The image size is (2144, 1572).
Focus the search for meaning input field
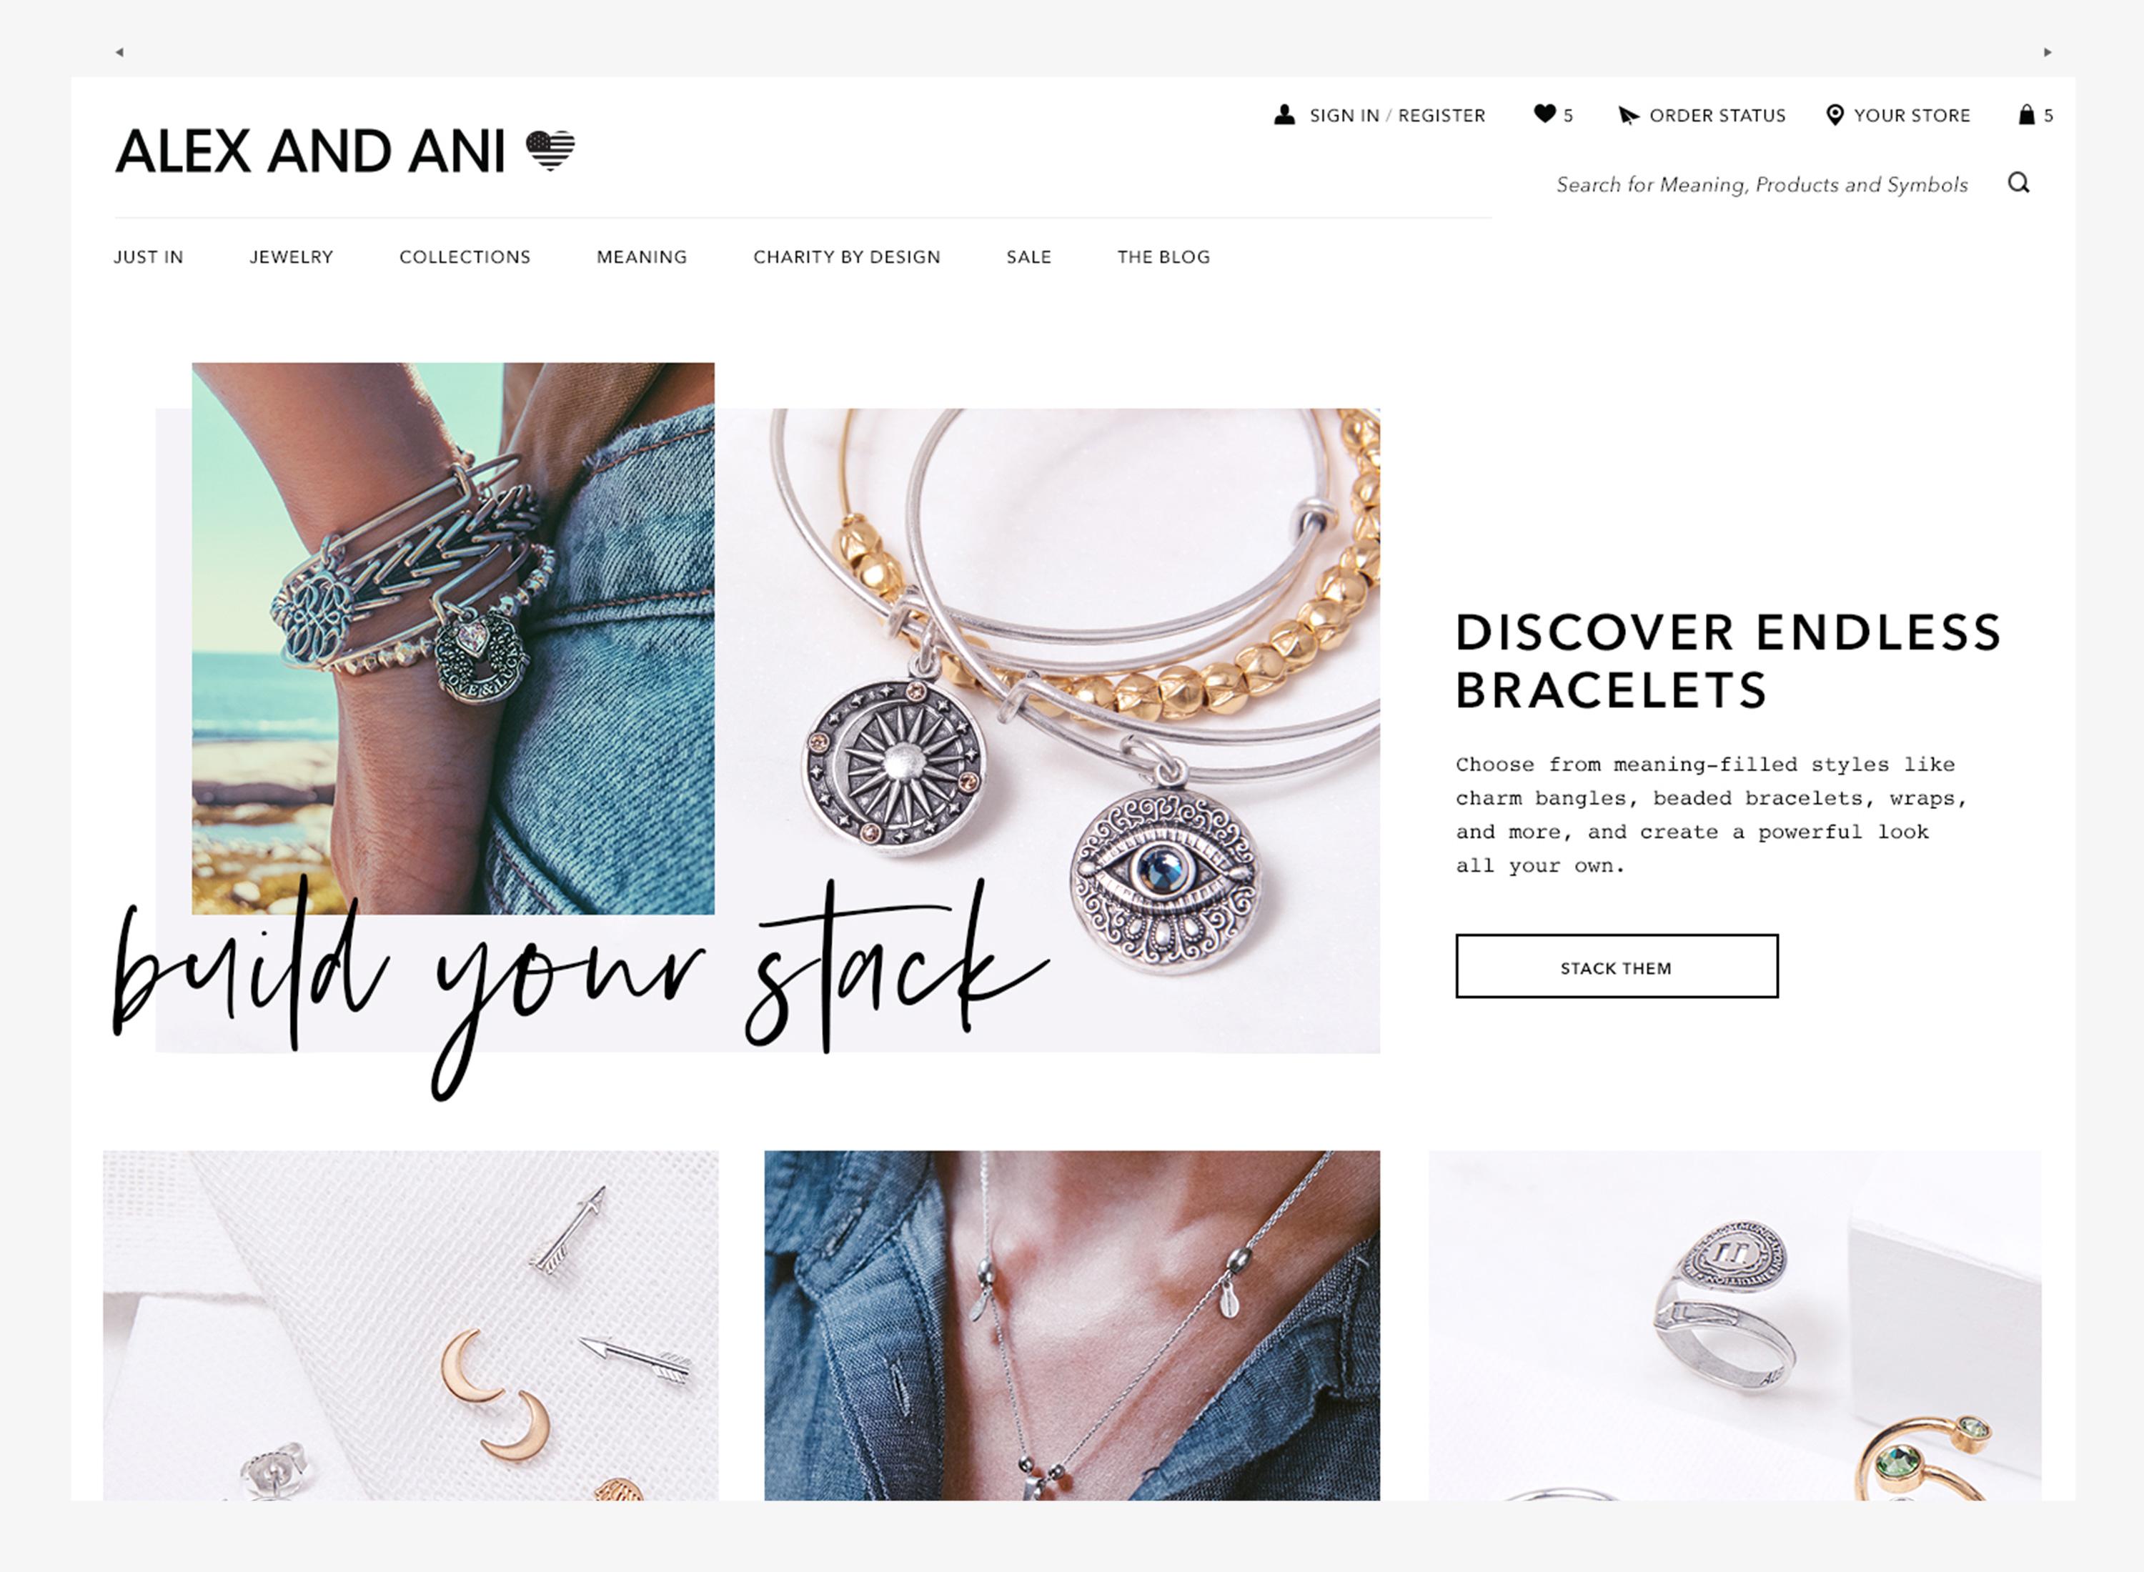(x=1762, y=184)
